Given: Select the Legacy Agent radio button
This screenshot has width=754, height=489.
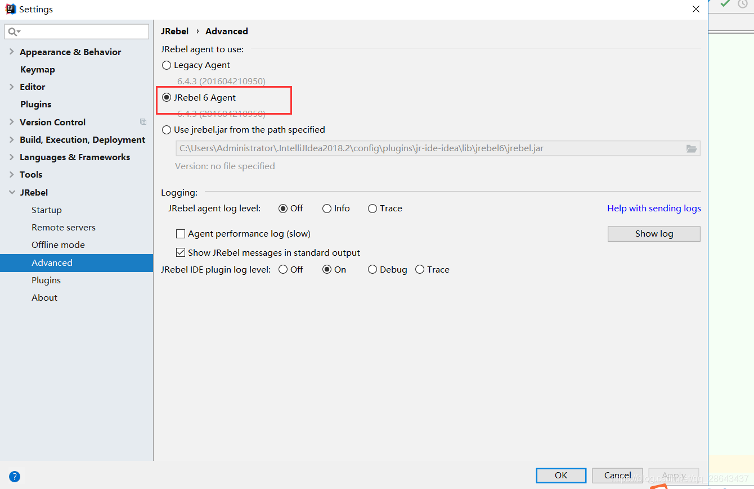Looking at the screenshot, I should (x=167, y=65).
